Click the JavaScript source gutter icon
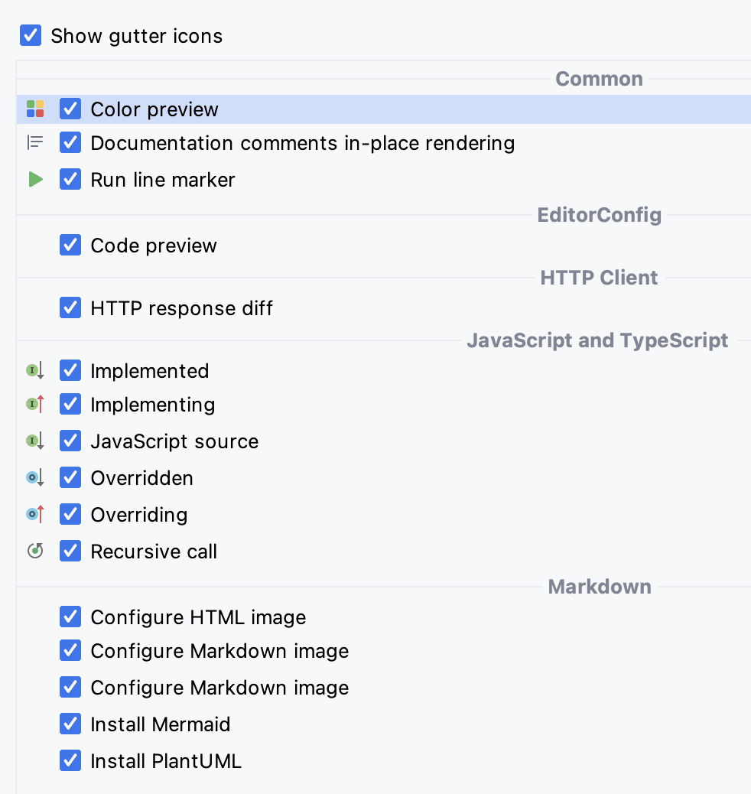Screen dimensions: 751x794 click(34, 441)
